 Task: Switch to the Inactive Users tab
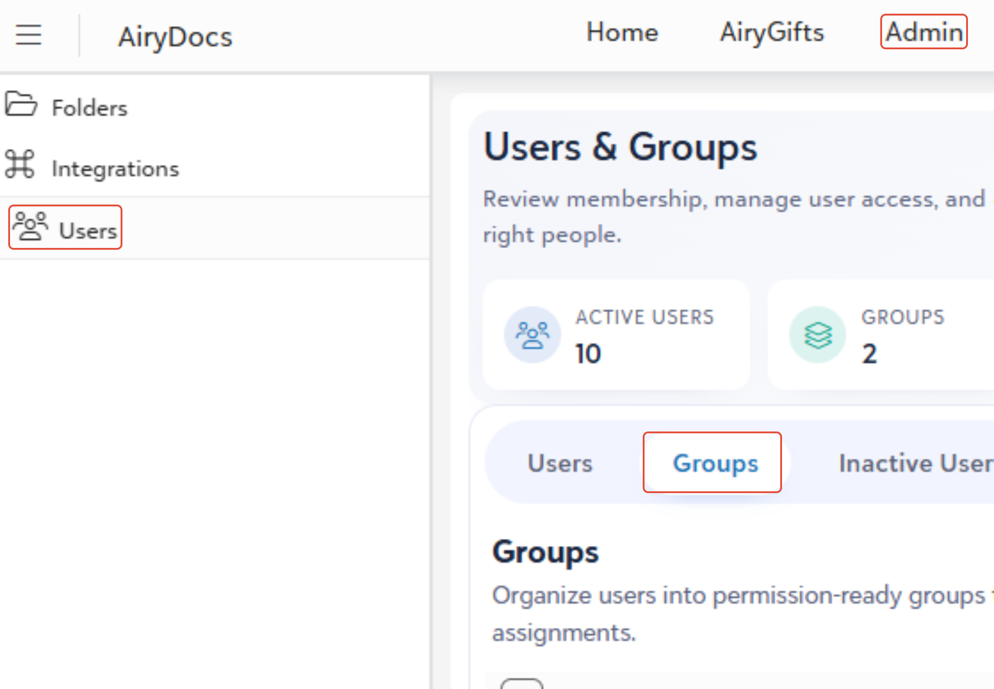(x=916, y=463)
